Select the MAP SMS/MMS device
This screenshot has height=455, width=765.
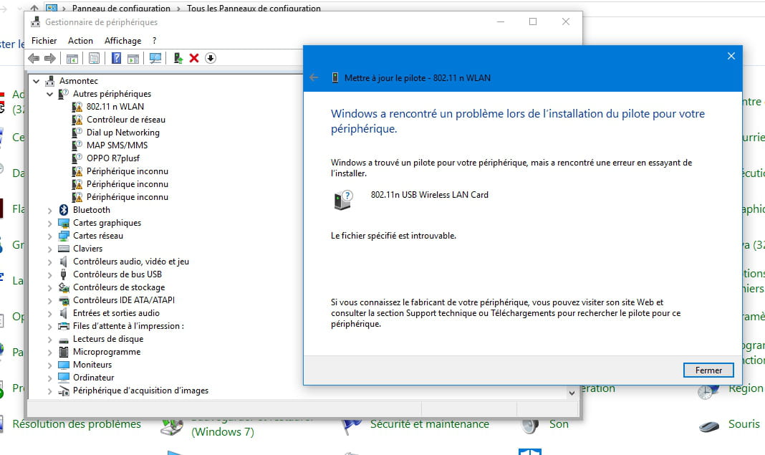117,145
